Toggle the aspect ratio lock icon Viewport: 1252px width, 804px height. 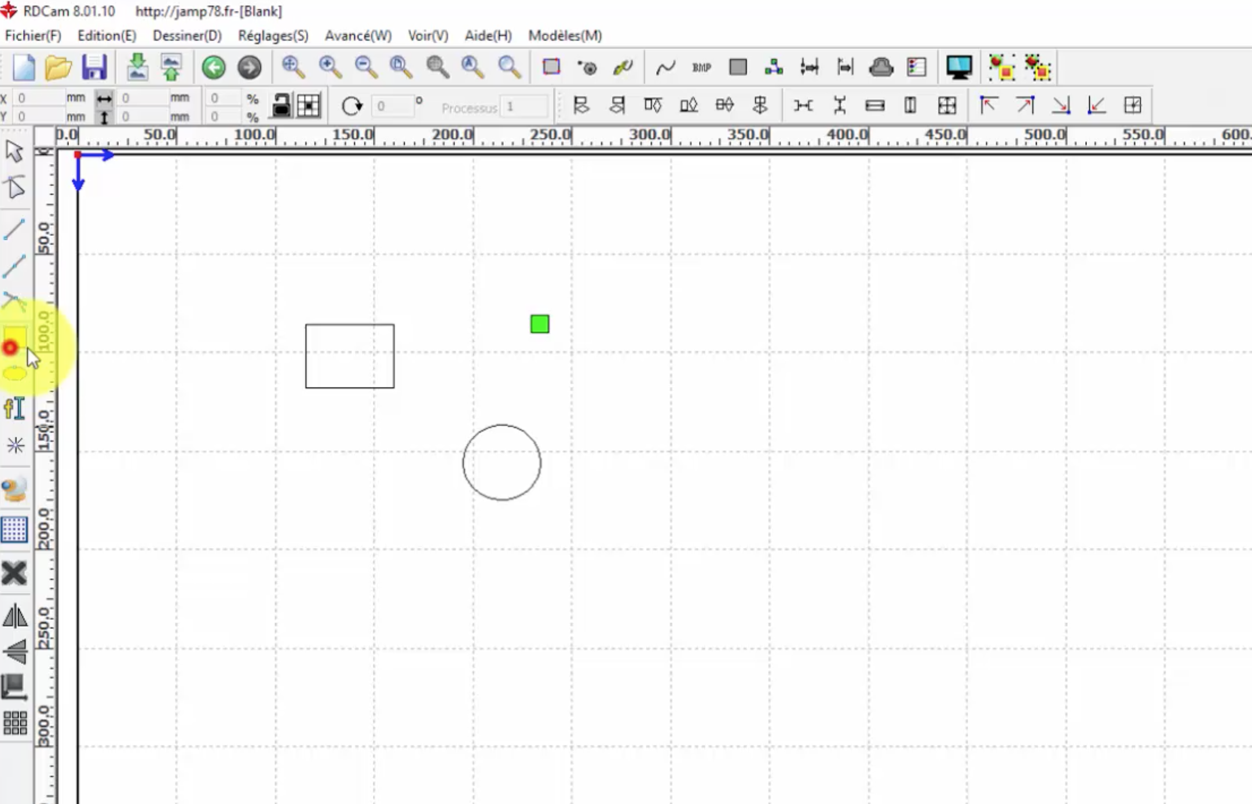pos(281,106)
